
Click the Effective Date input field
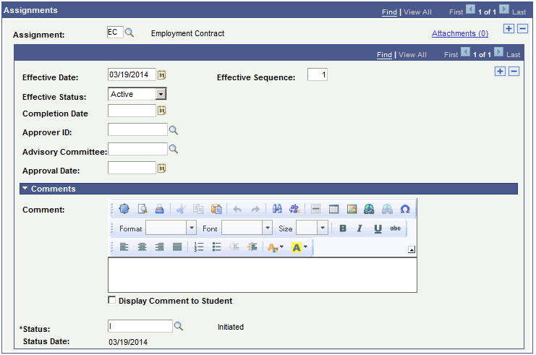pos(132,74)
